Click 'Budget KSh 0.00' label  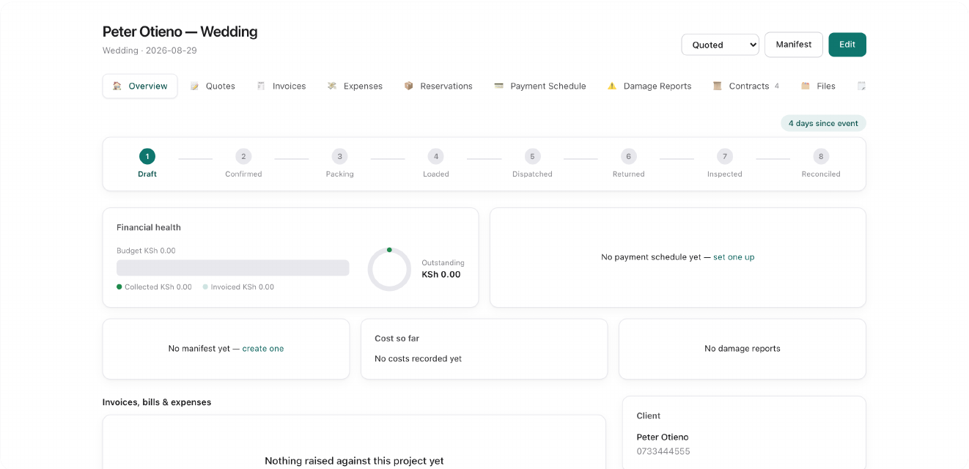click(x=146, y=251)
